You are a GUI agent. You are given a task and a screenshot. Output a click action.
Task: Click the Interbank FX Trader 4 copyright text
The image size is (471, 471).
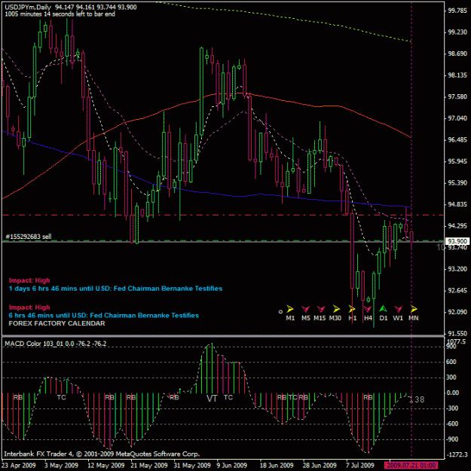click(102, 454)
